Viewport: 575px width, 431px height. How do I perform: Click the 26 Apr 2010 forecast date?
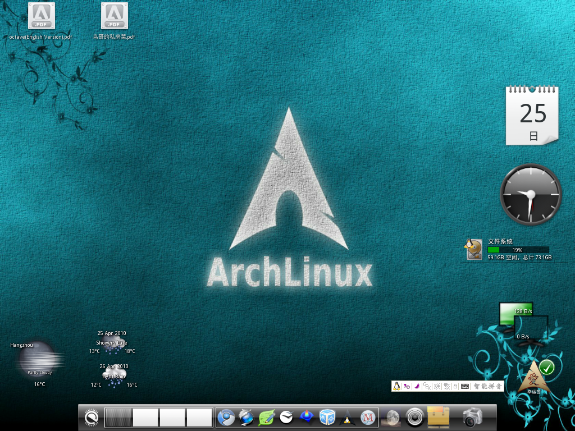(x=114, y=366)
